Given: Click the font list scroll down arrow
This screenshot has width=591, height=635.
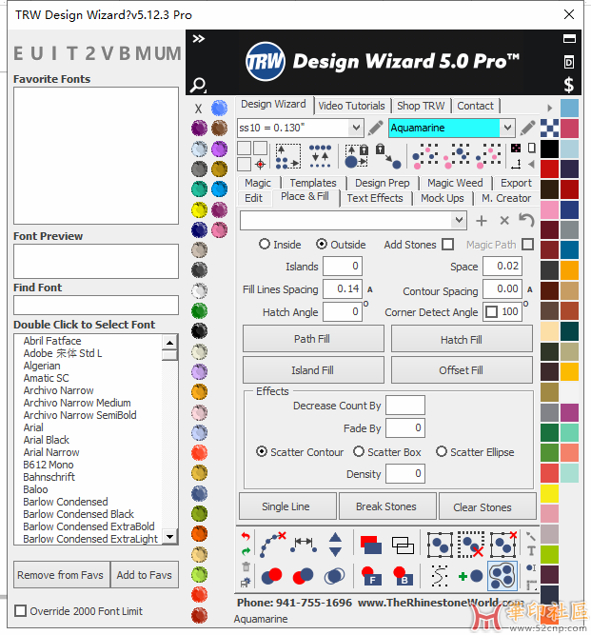Looking at the screenshot, I should [x=170, y=537].
